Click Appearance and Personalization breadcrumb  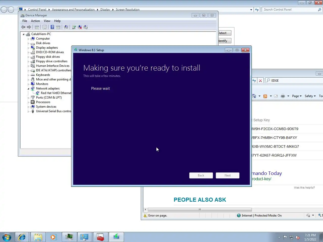coord(73,10)
